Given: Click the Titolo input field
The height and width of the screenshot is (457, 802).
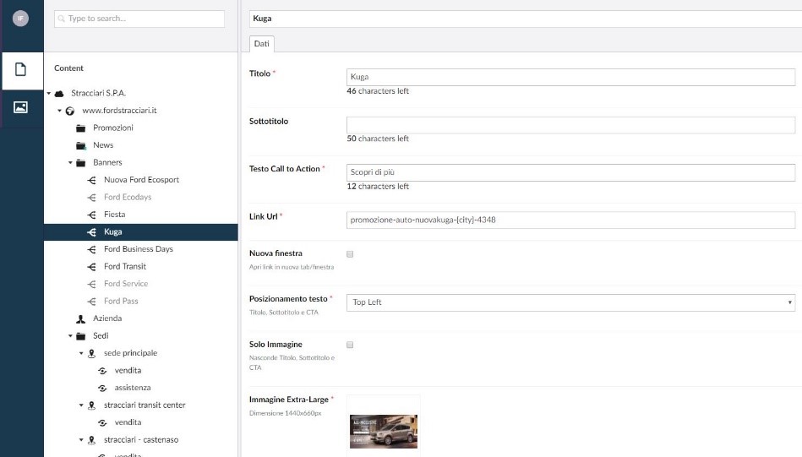Looking at the screenshot, I should coord(570,77).
